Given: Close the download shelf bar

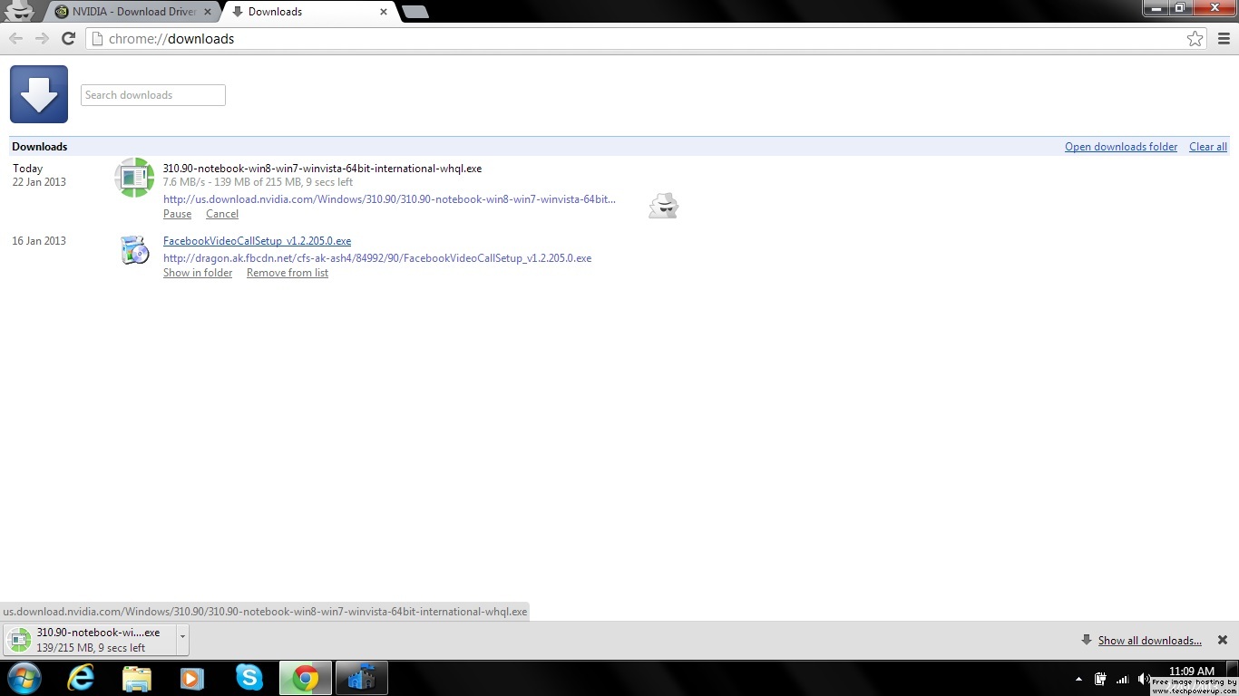Looking at the screenshot, I should click(1222, 640).
